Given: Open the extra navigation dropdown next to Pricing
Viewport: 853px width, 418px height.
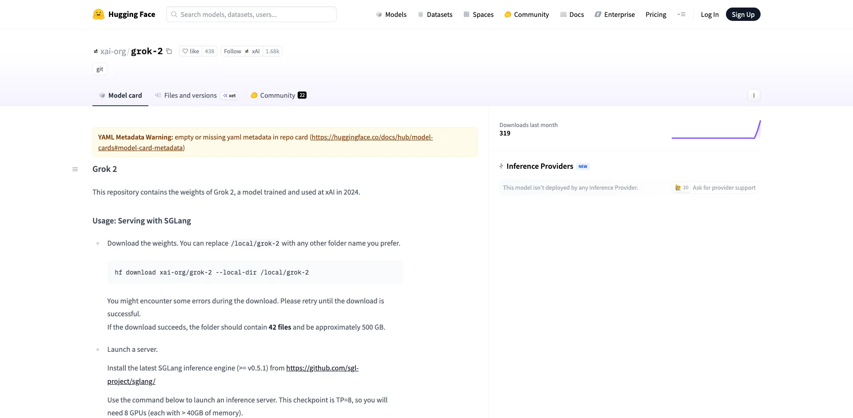Looking at the screenshot, I should point(682,14).
